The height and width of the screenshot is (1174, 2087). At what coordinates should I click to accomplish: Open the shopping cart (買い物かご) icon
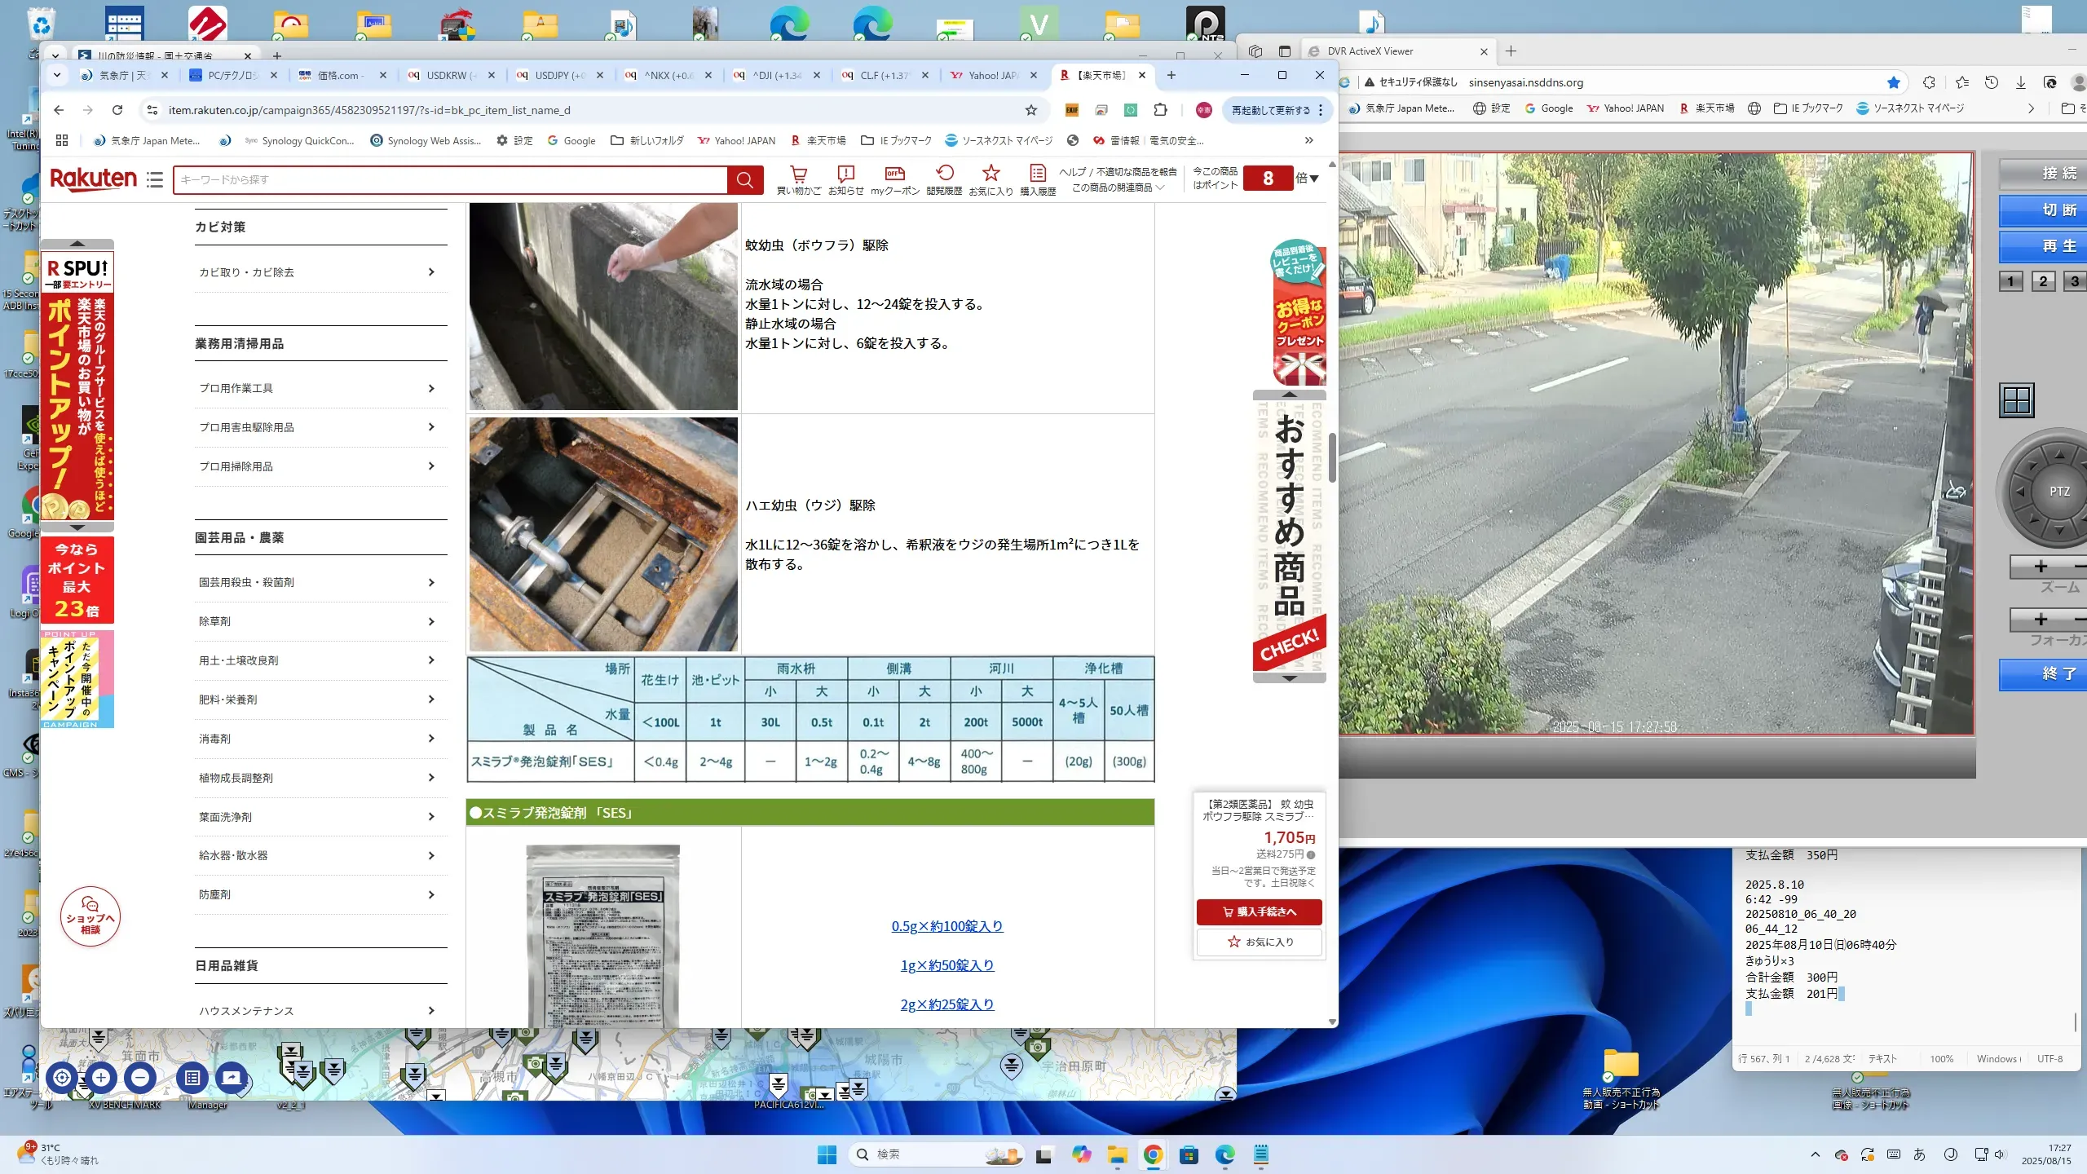pos(798,174)
